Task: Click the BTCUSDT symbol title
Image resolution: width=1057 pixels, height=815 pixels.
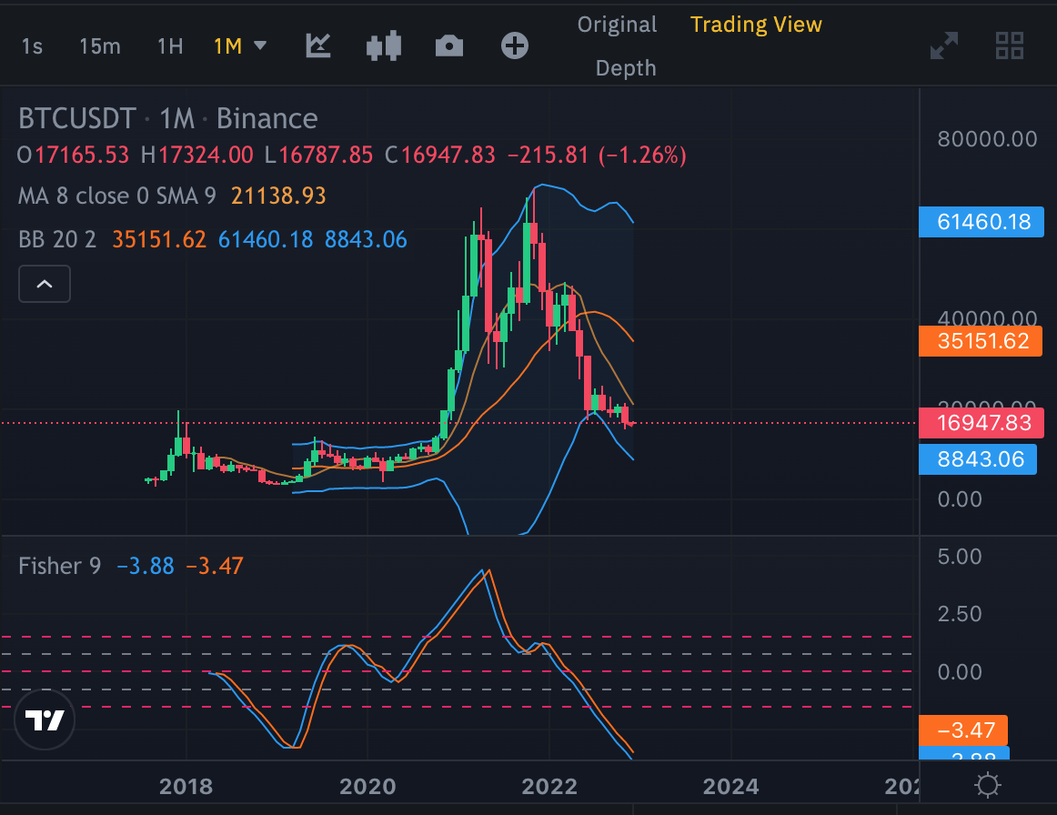Action: pyautogui.click(x=76, y=118)
